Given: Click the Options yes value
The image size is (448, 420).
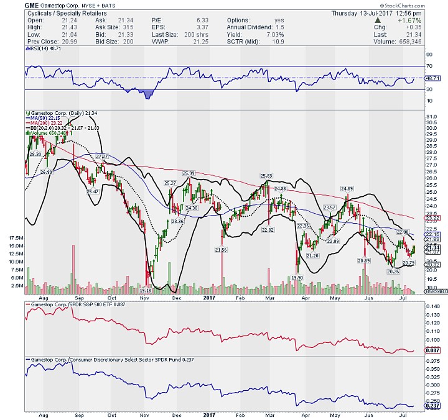Looking at the screenshot, I should (x=279, y=21).
